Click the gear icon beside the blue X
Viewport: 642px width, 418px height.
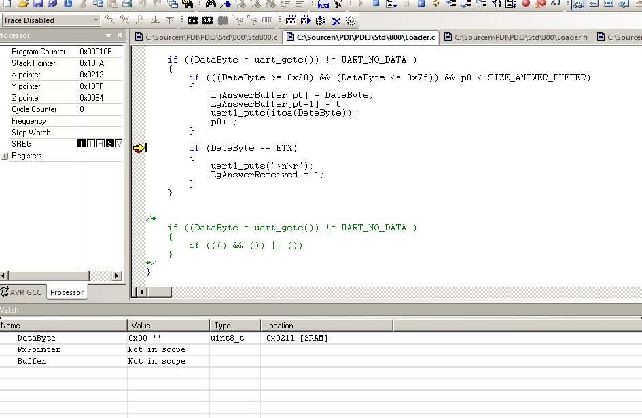(350, 20)
